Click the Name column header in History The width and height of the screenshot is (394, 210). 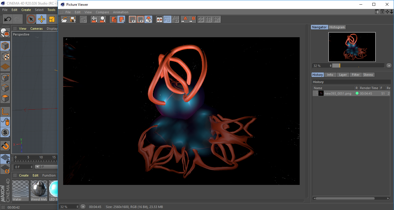point(334,88)
